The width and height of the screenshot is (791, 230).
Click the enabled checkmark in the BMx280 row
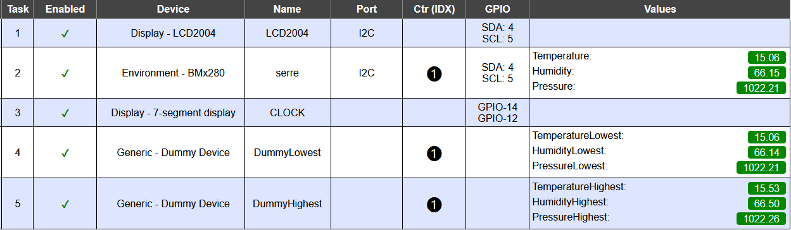(x=65, y=73)
